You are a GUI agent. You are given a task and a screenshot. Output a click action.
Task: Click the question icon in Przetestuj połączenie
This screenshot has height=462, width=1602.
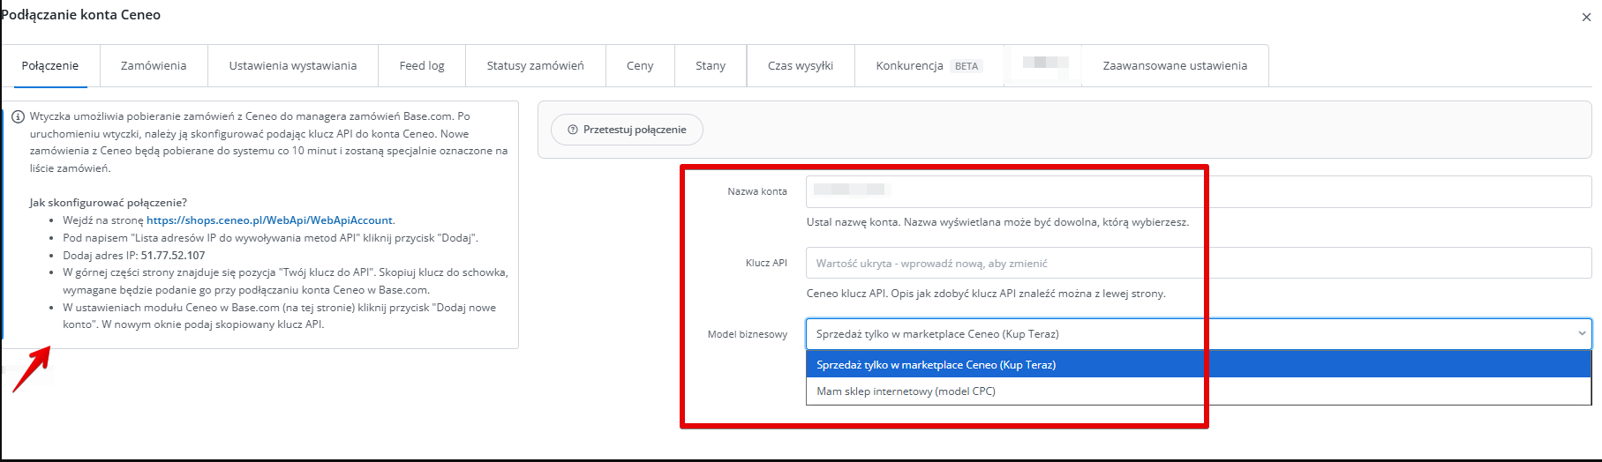click(573, 130)
